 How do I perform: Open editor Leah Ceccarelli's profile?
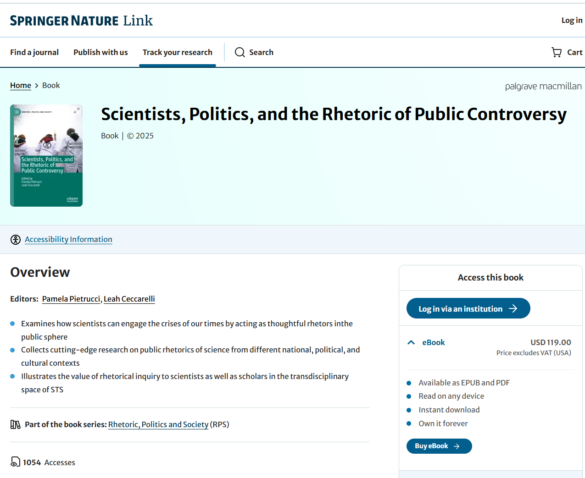click(129, 299)
